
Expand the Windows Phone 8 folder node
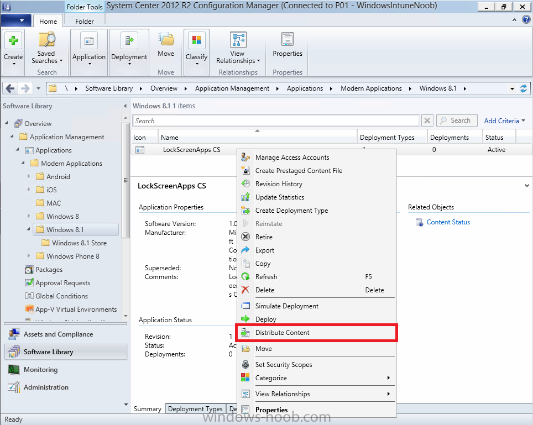[29, 256]
